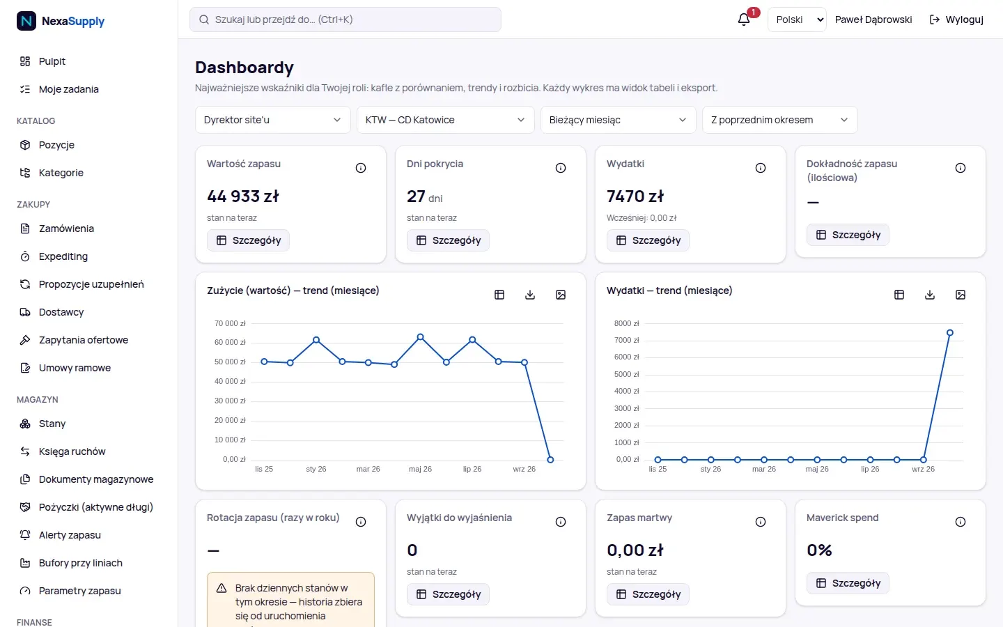
Task: Open Szczegóły for Zapas martwy
Action: (x=648, y=594)
